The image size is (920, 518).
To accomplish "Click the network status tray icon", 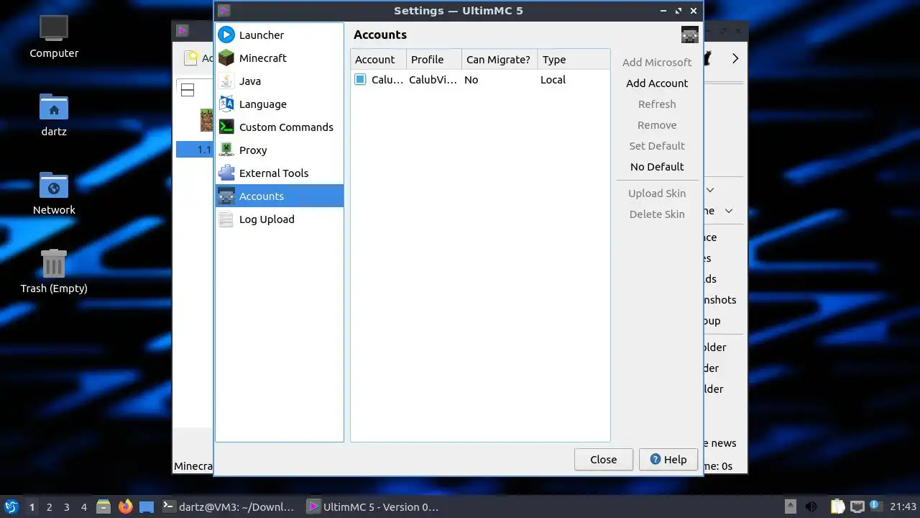I will [857, 506].
